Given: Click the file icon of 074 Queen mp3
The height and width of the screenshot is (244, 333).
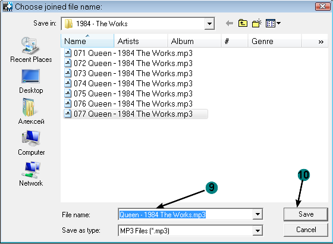Looking at the screenshot, I should coord(68,83).
